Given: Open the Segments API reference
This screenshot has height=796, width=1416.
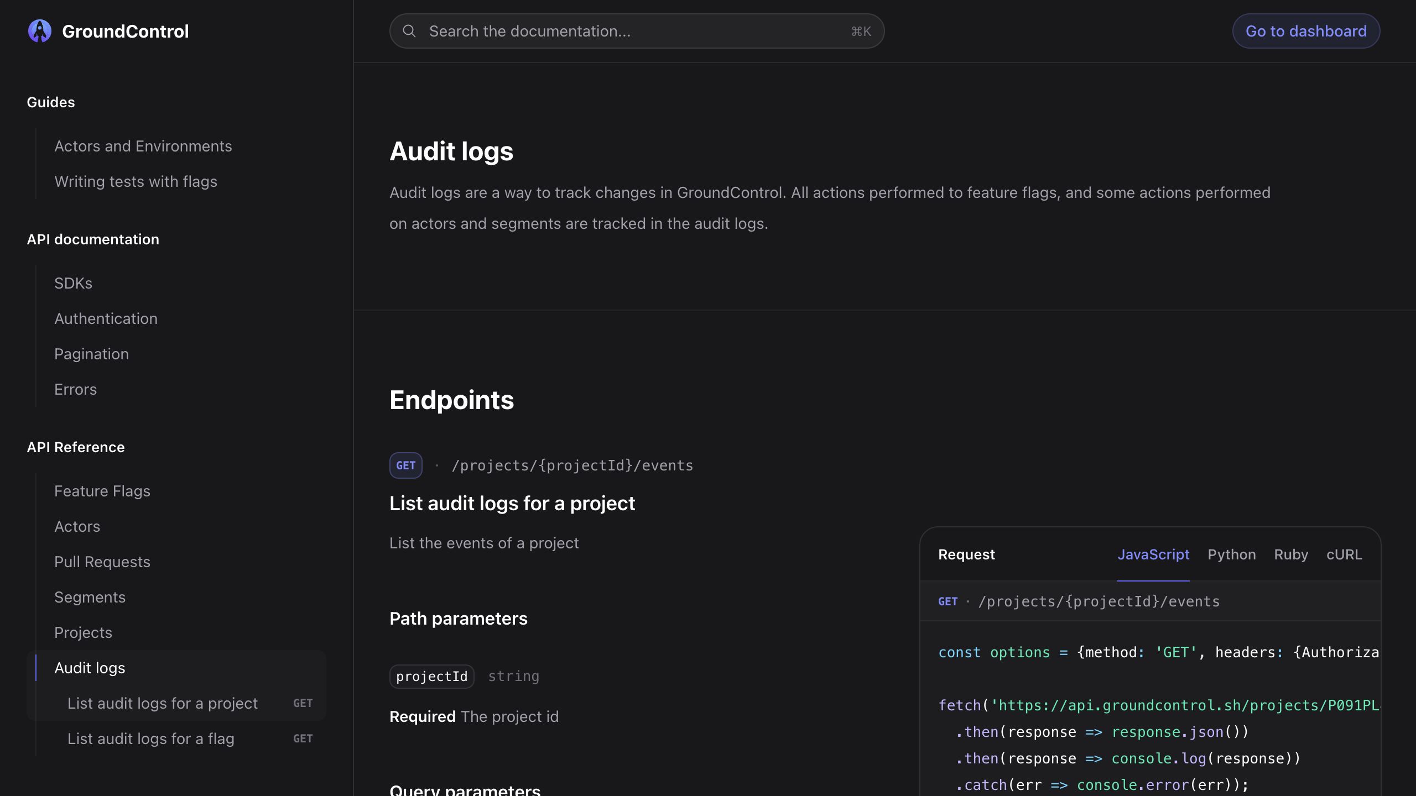Looking at the screenshot, I should click(x=90, y=597).
